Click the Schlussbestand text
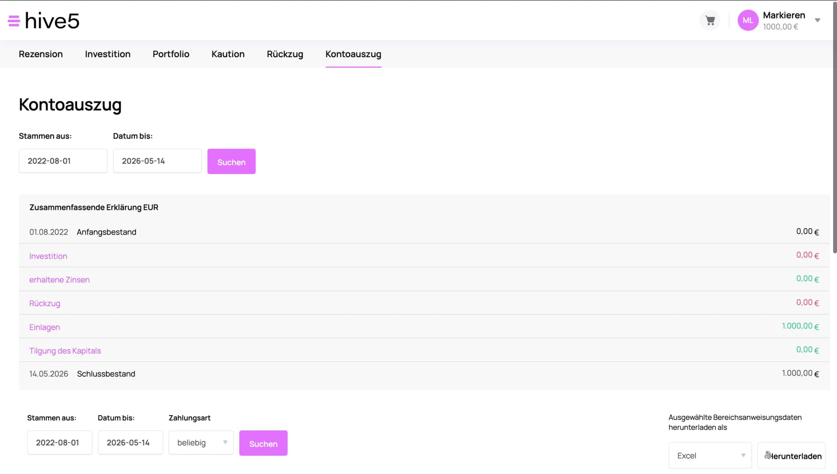The image size is (837, 474). [106, 374]
